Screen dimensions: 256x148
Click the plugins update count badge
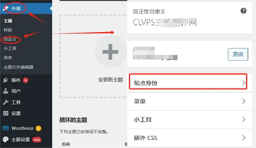(x=26, y=80)
